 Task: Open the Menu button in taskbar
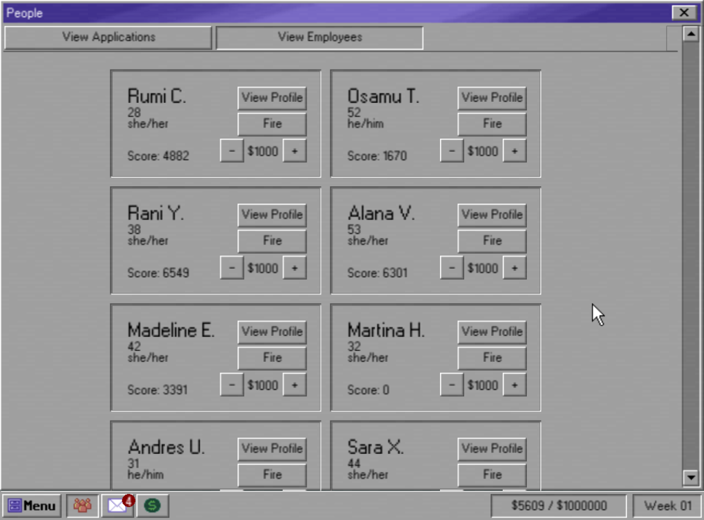[32, 506]
